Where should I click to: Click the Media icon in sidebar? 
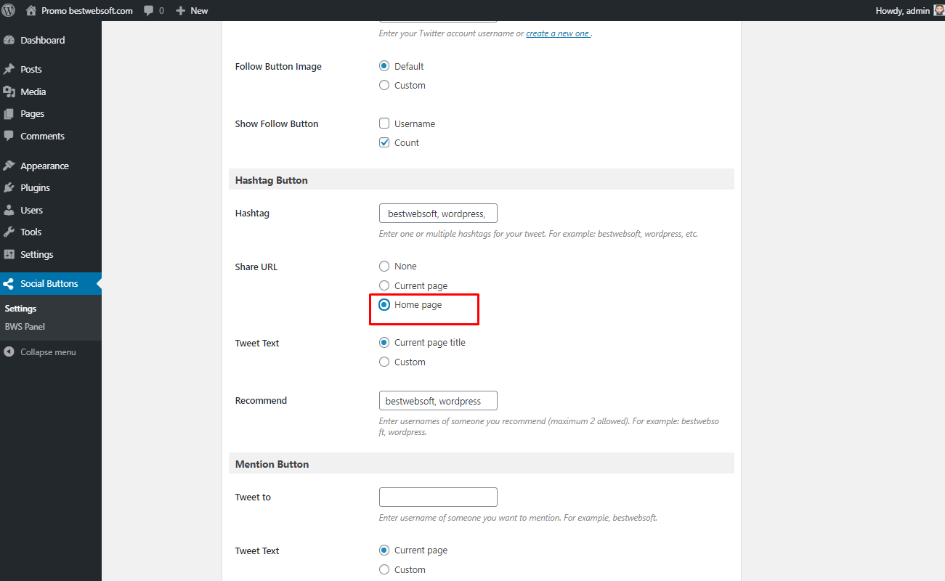coord(9,92)
